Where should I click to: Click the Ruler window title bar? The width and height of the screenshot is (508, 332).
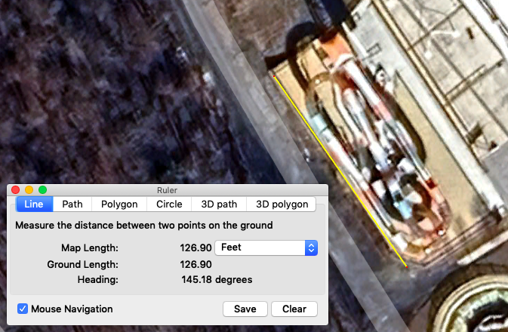(167, 190)
